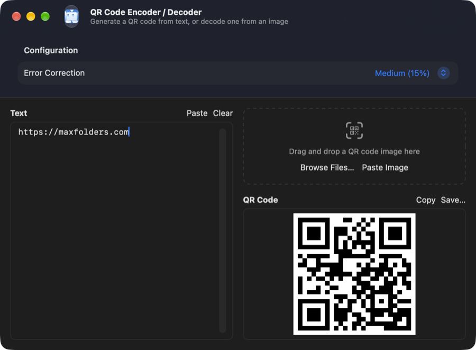
Task: Select the Medium (15%) error correction value
Action: [x=402, y=73]
